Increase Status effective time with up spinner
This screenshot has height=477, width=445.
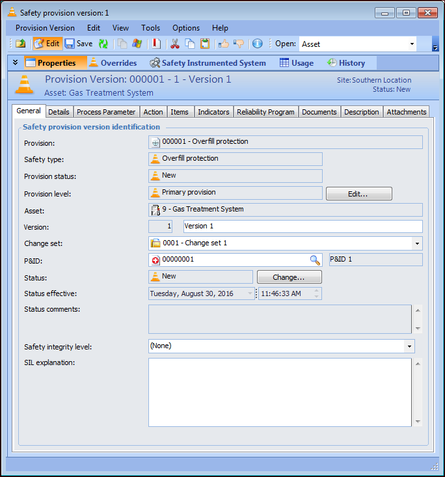317,290
